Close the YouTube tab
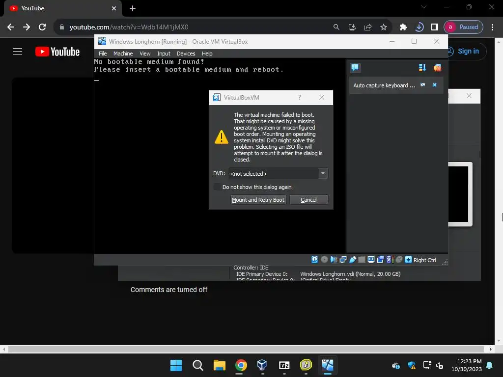503x377 pixels. click(x=114, y=8)
